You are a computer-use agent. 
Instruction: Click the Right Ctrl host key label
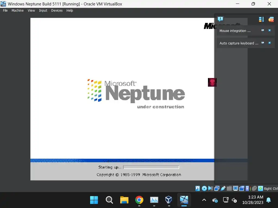point(271,188)
